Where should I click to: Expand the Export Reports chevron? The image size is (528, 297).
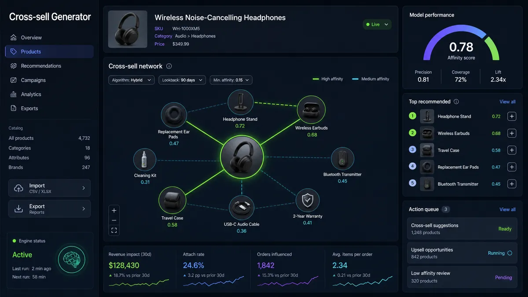pos(84,209)
